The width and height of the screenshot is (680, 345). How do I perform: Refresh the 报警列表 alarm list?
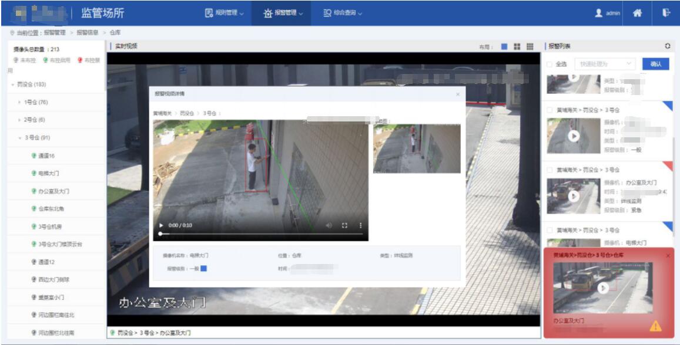(668, 46)
